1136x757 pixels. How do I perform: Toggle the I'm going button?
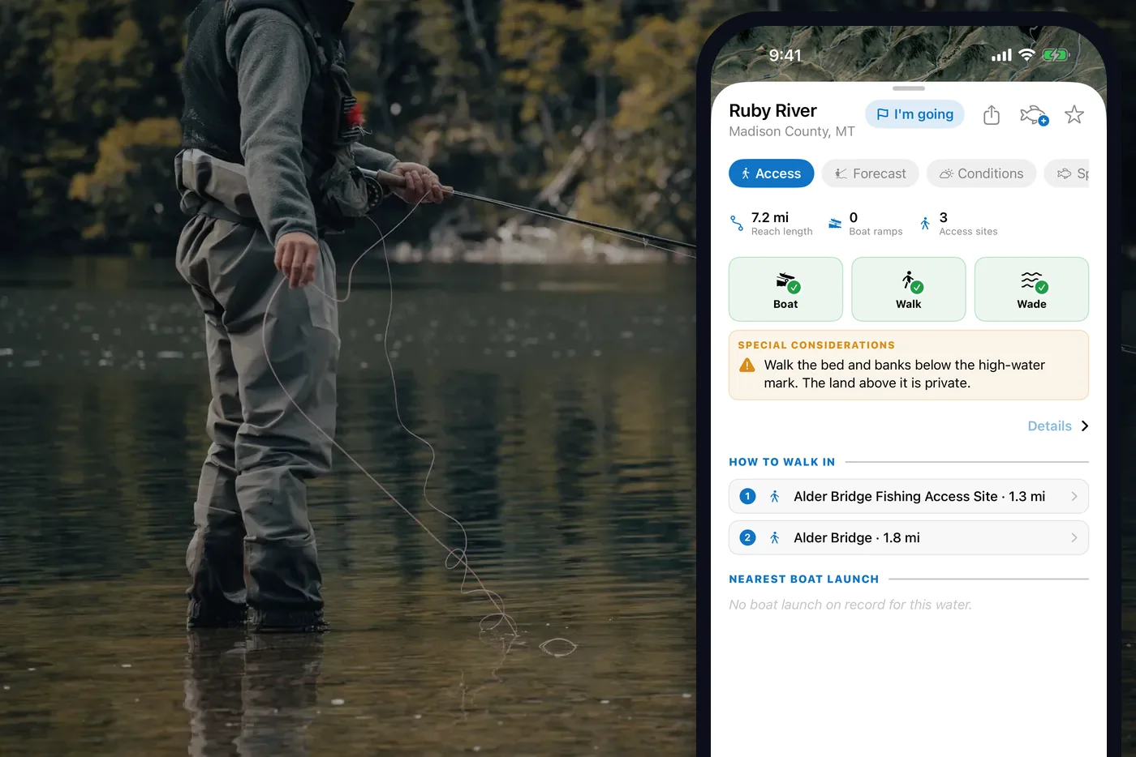coord(914,114)
